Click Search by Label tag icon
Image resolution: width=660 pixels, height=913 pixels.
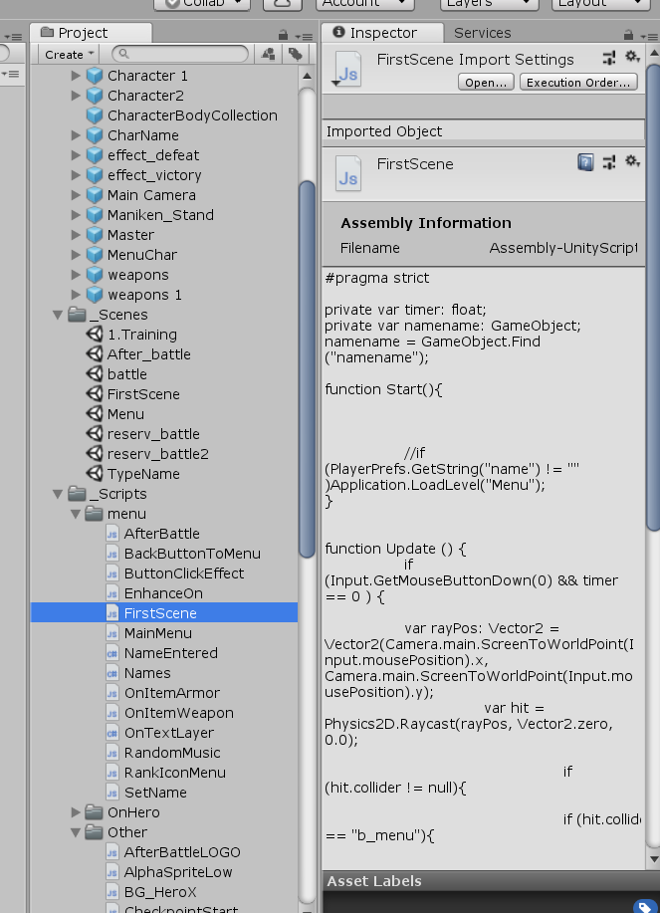pos(296,54)
